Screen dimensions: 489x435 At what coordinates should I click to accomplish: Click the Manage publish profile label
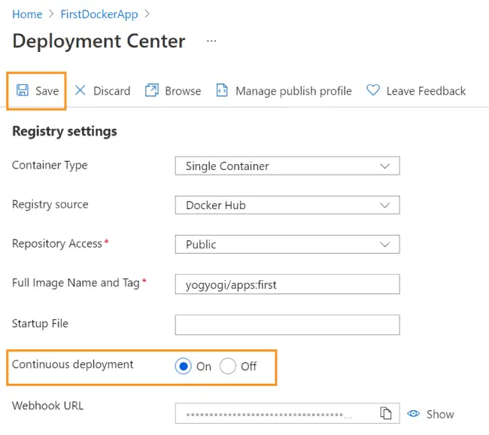point(293,91)
